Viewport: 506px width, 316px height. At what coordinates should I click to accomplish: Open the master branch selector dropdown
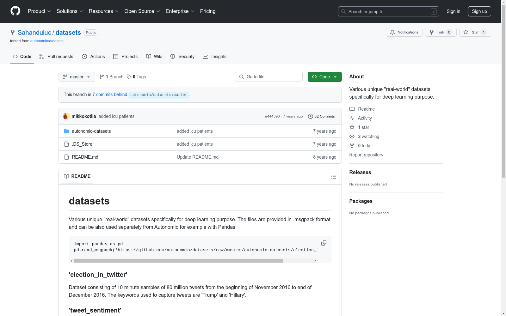tap(77, 77)
